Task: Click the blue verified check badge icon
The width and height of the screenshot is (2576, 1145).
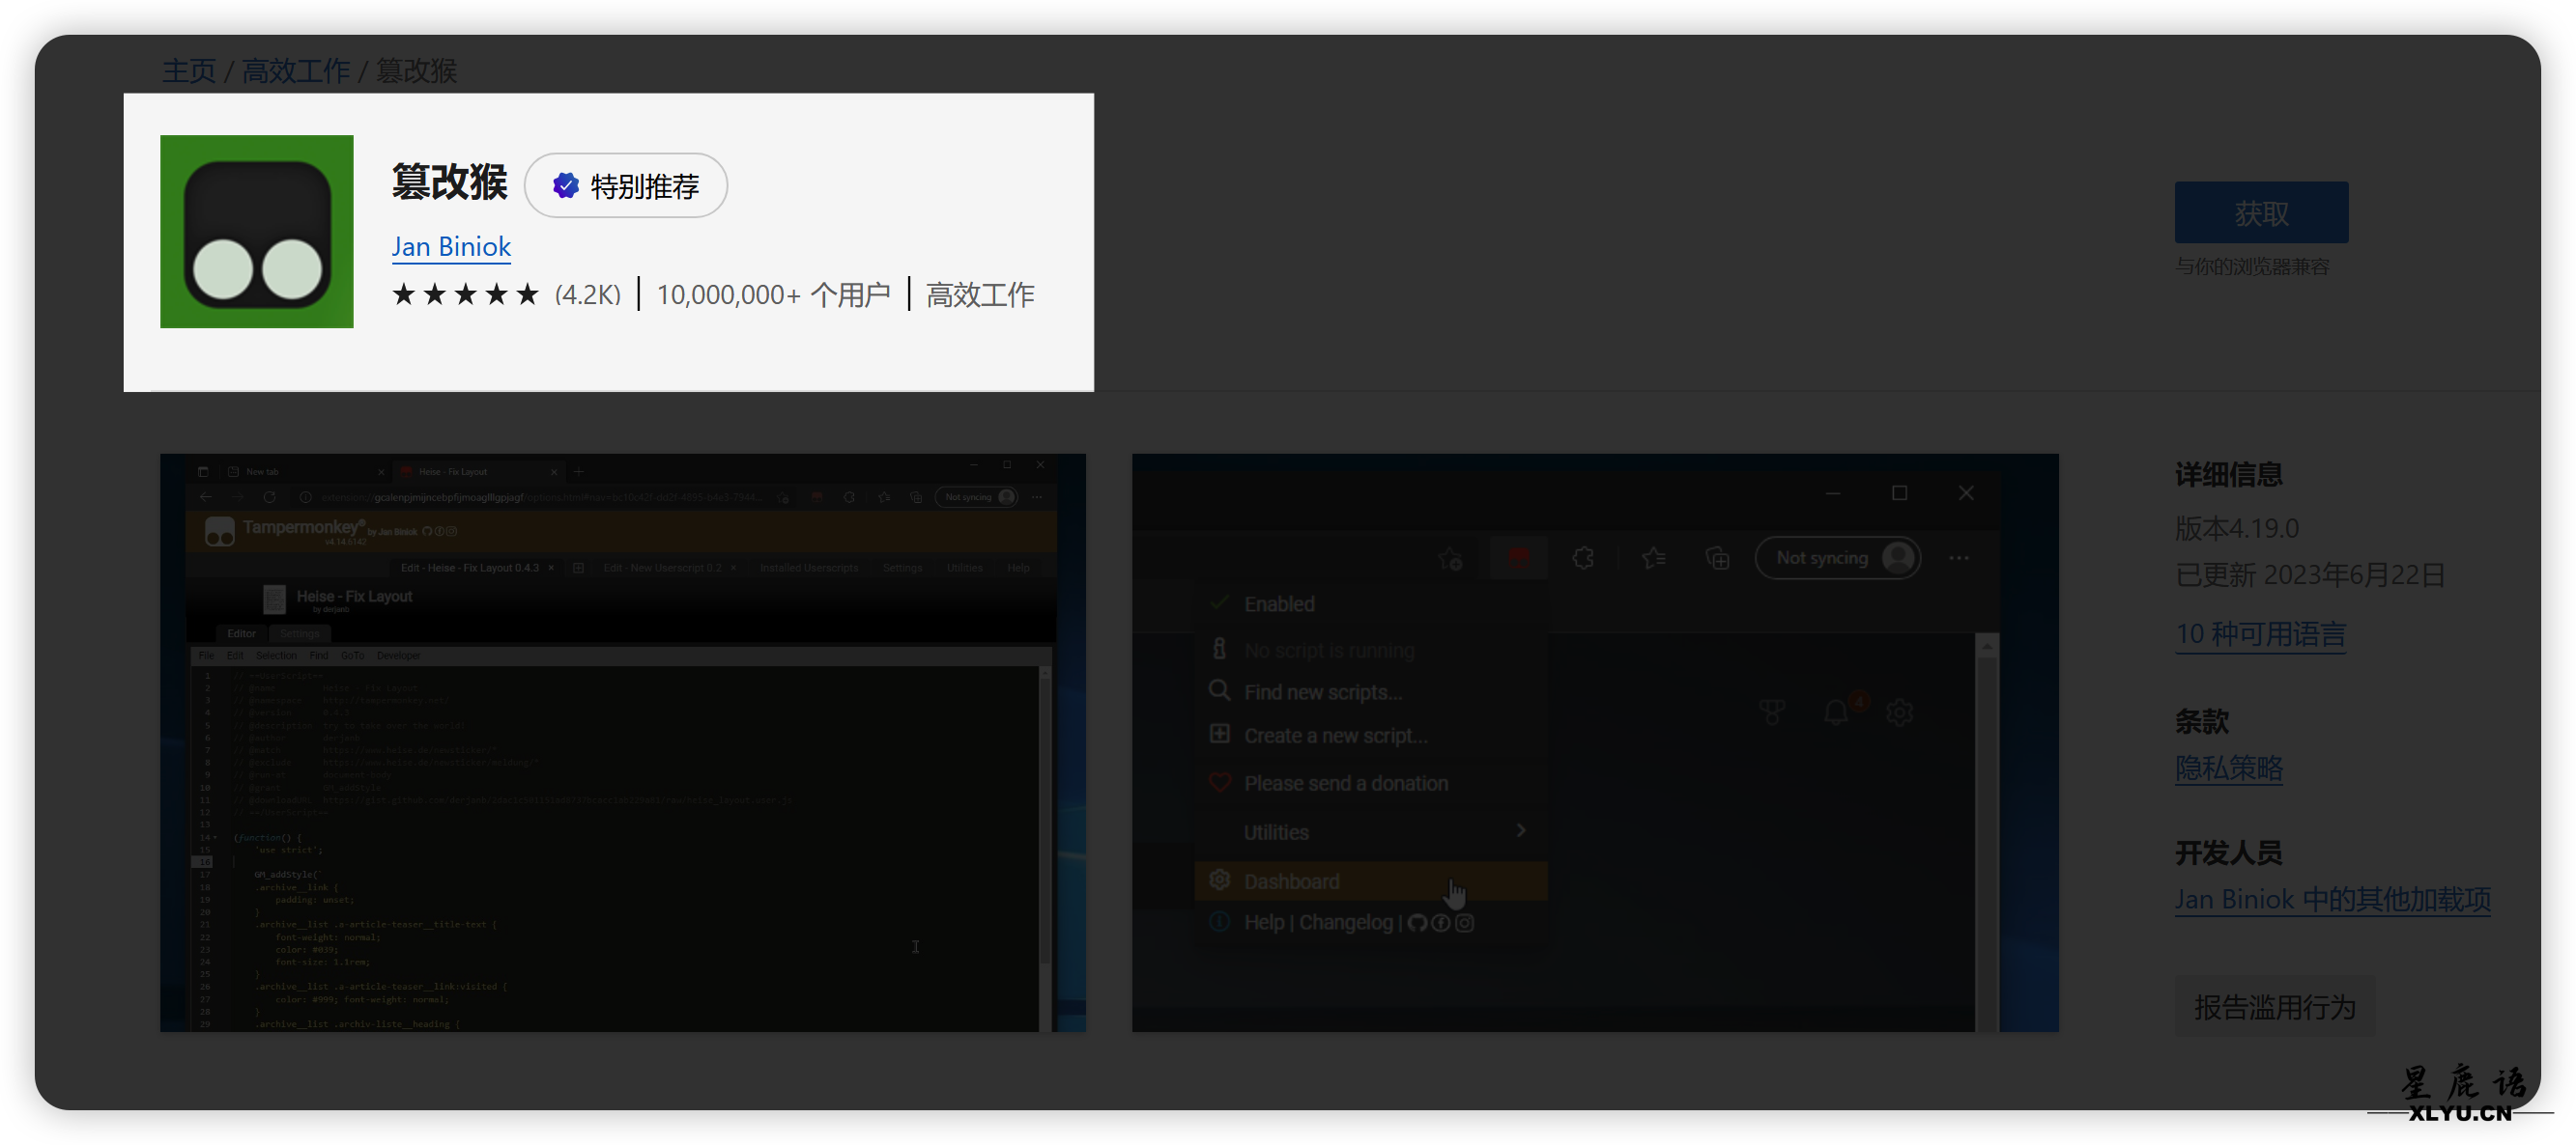Action: 565,184
